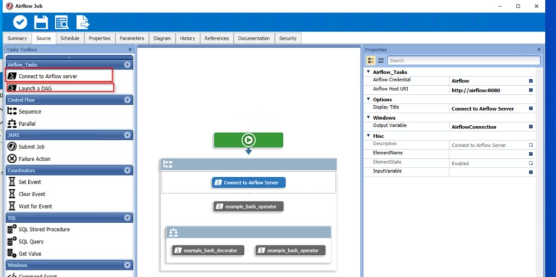Select the Sequence tool icon in toolbox

[x=12, y=111]
